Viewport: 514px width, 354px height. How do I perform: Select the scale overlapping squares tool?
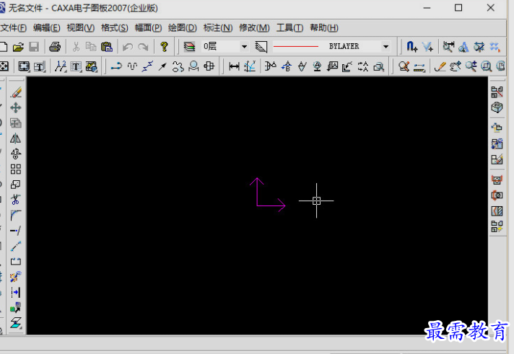tap(16, 185)
